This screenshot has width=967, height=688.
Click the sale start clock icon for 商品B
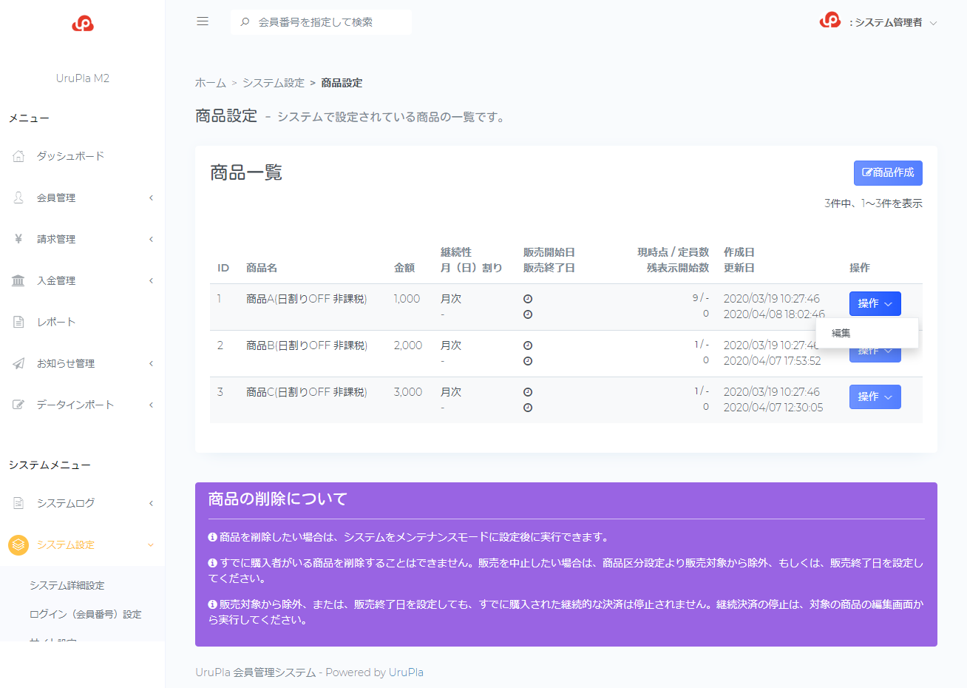point(528,345)
